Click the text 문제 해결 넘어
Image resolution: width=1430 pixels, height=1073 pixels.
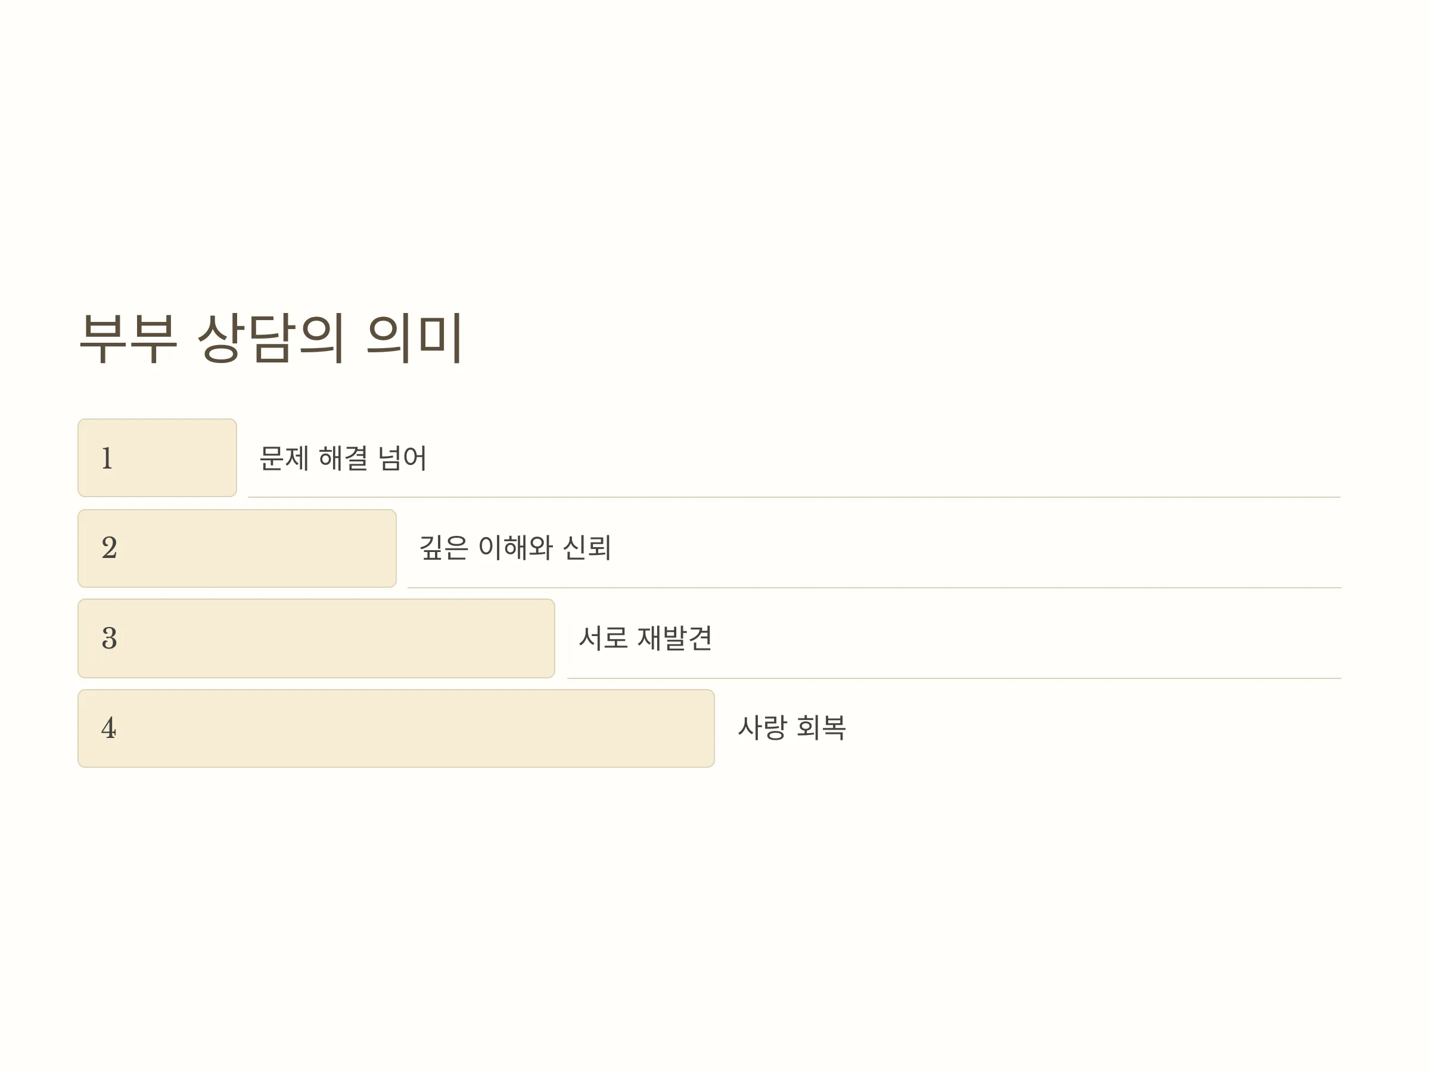coord(343,458)
